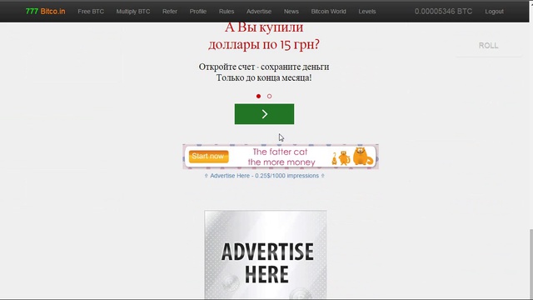Viewport: 533px width, 300px height.
Task: Go to Multiply BTC
Action: (x=133, y=11)
